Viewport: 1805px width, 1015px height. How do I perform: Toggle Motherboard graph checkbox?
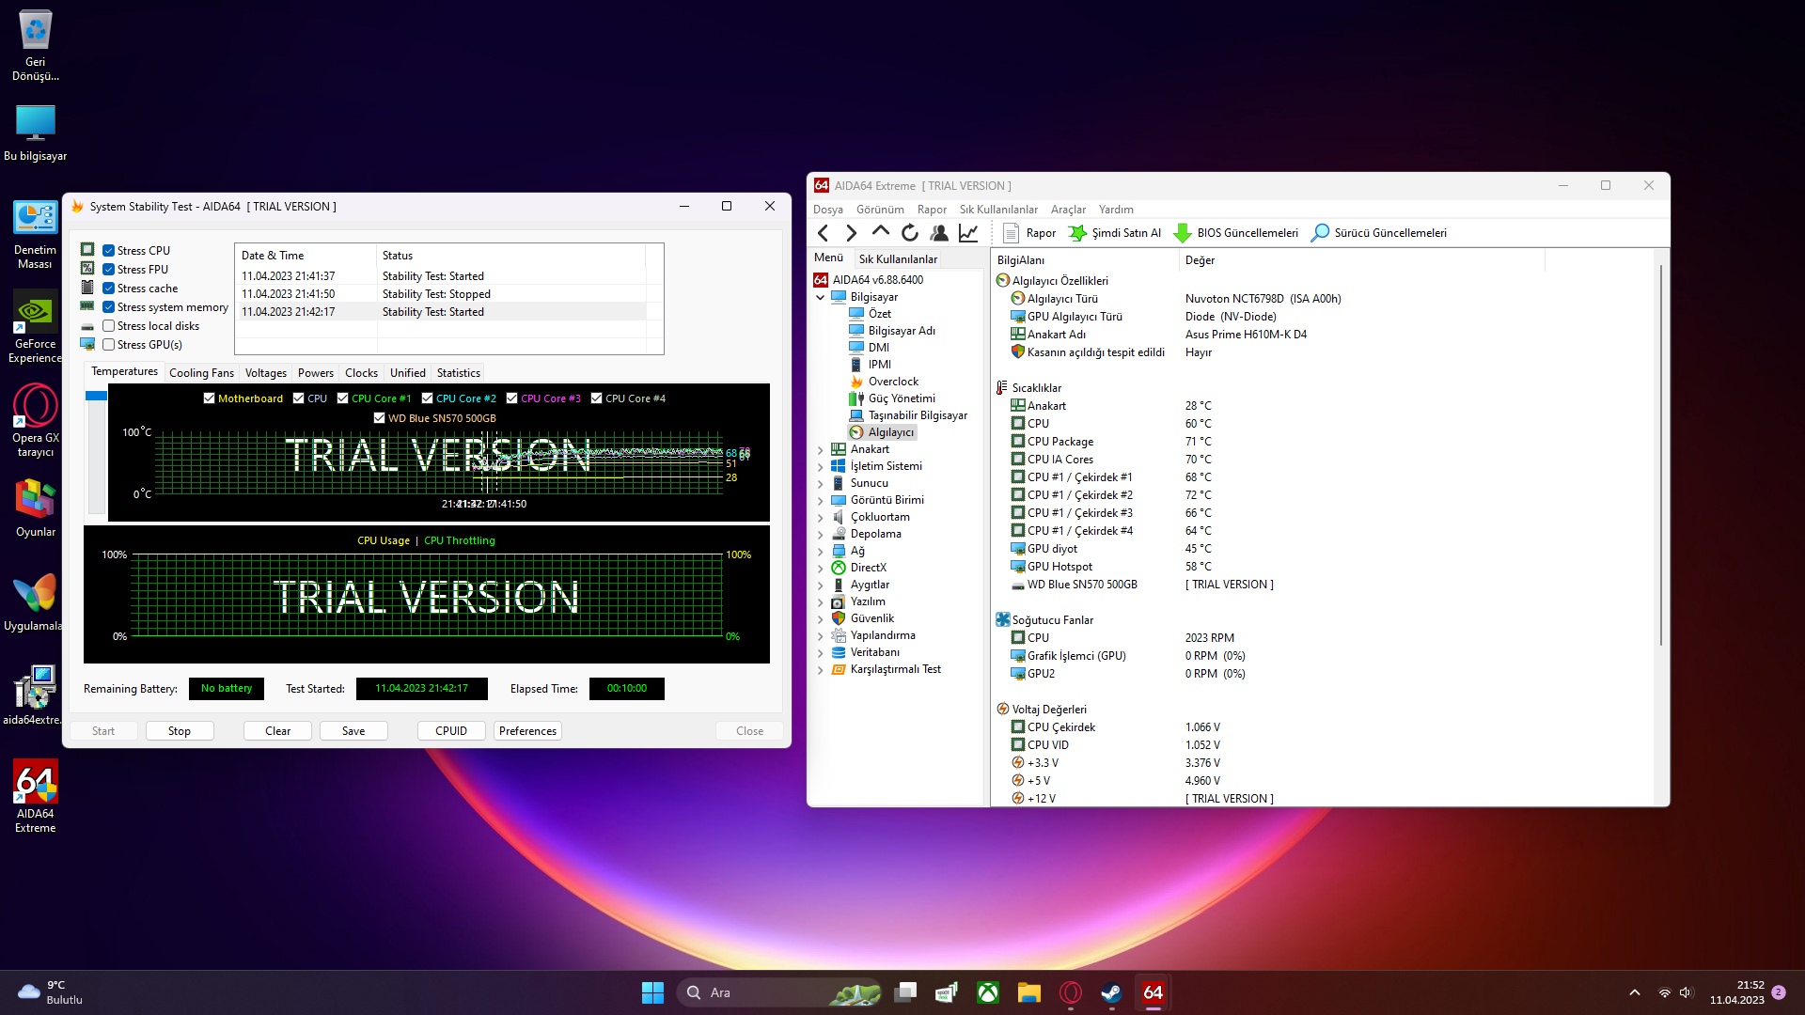point(210,398)
